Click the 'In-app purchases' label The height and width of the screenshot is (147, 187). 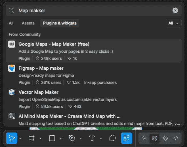(x=100, y=82)
